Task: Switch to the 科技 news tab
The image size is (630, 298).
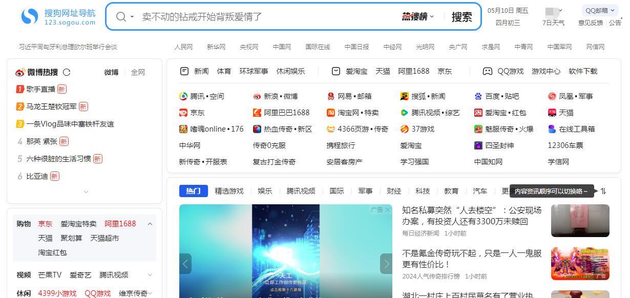Action: coord(423,191)
